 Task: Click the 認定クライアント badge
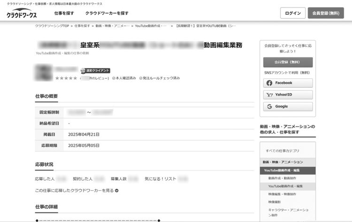(x=95, y=71)
